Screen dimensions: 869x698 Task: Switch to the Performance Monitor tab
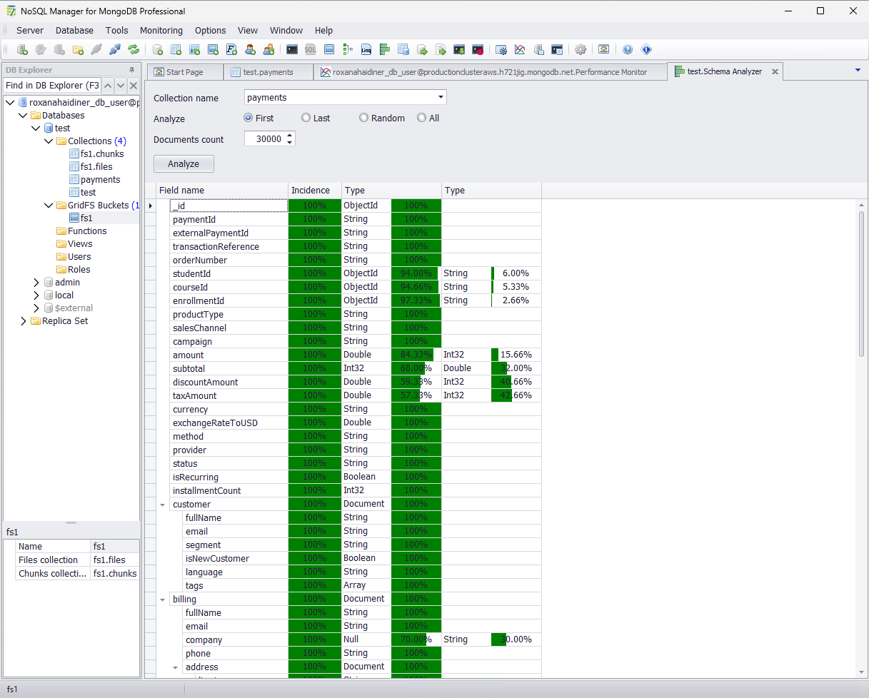490,71
